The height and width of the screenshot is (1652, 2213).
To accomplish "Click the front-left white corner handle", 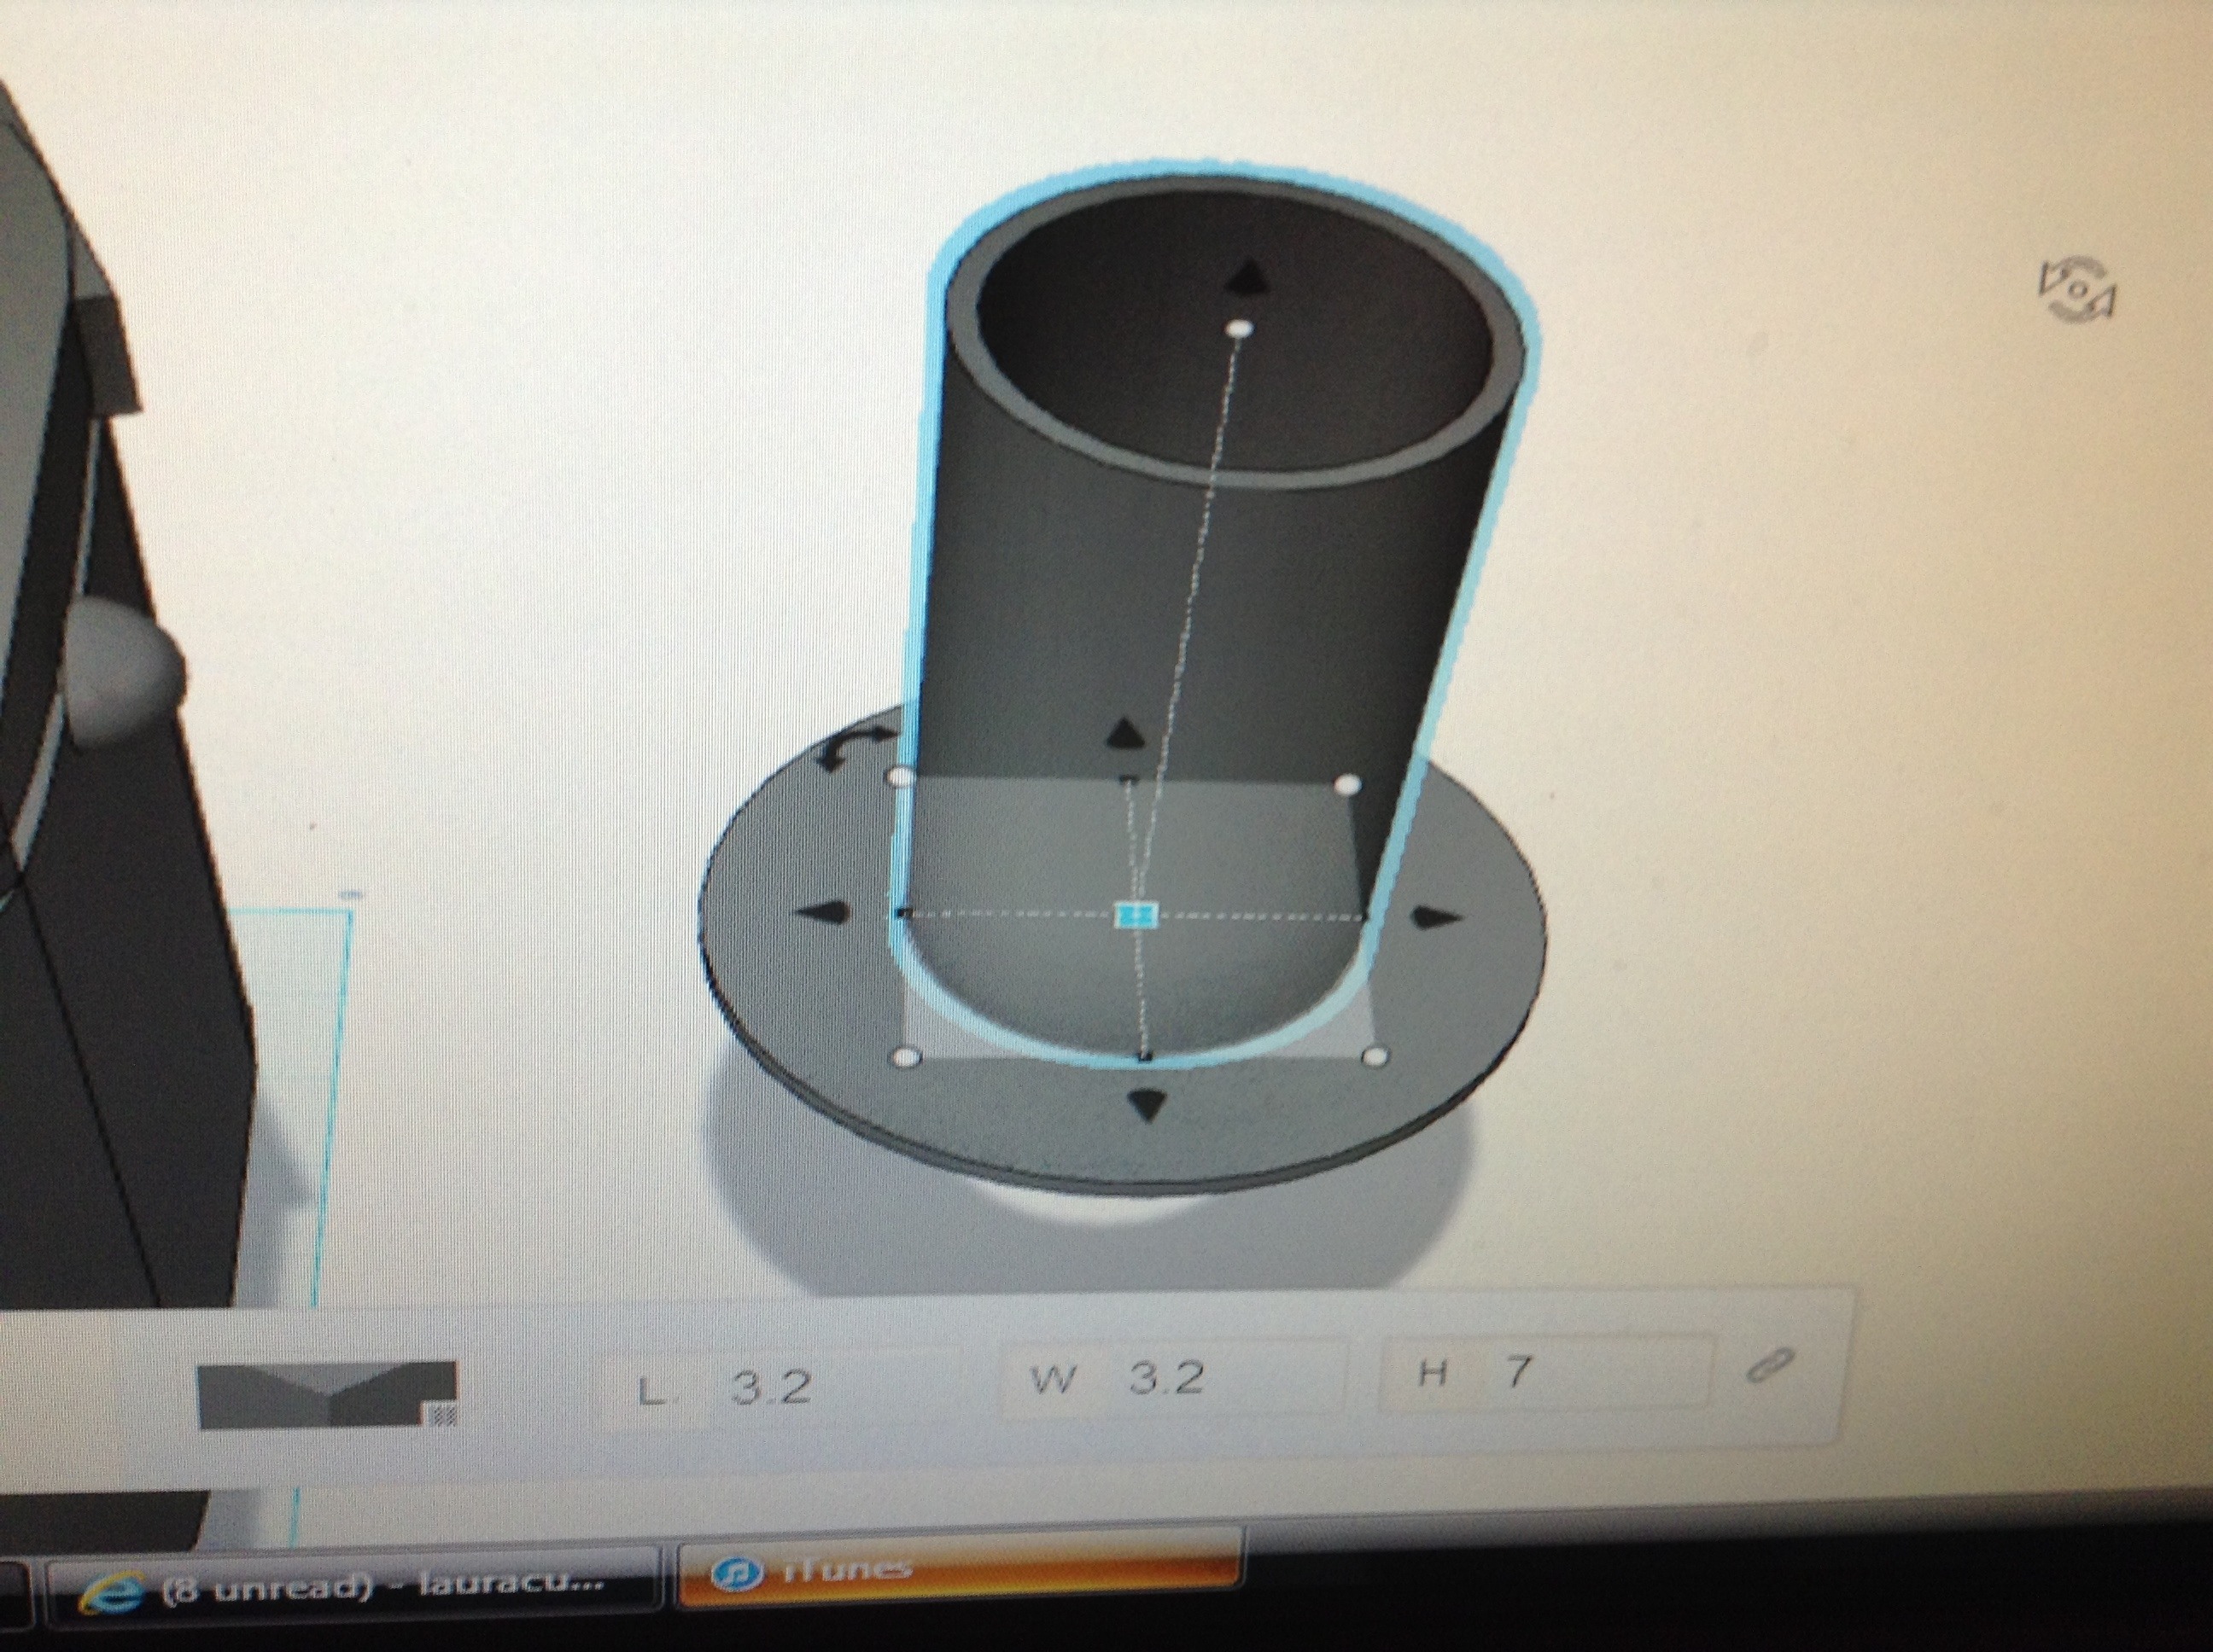I will (x=905, y=1057).
